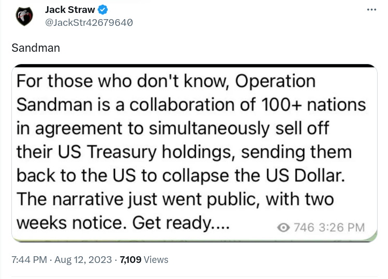Click the word "Views" below the tweet
Image resolution: width=388 pixels, height=279 pixels.
(156, 259)
